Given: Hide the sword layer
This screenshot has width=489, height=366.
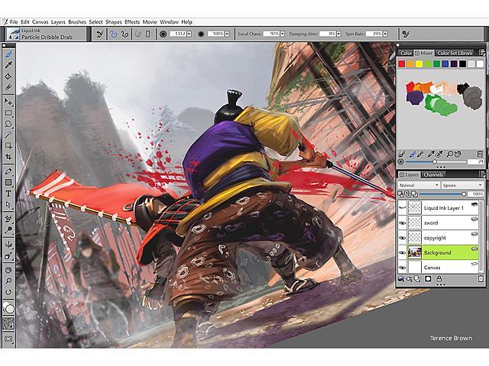Looking at the screenshot, I should click(403, 223).
